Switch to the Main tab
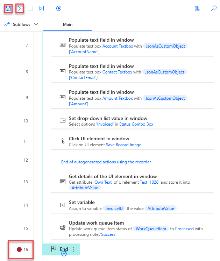 [68, 24]
